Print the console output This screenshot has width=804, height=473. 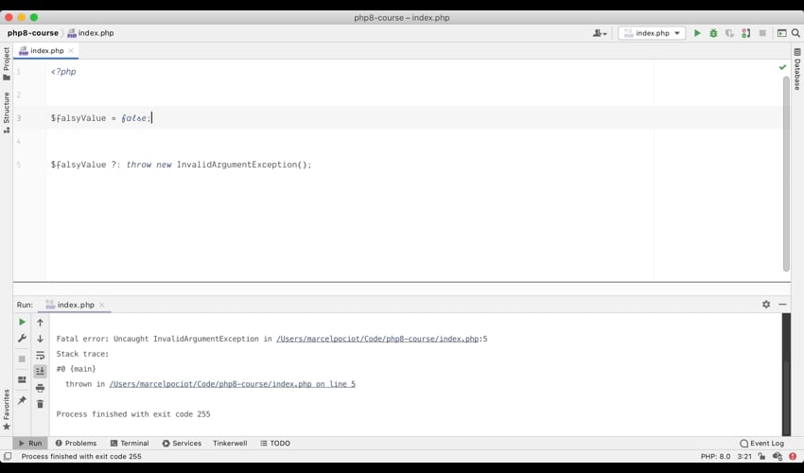point(40,388)
